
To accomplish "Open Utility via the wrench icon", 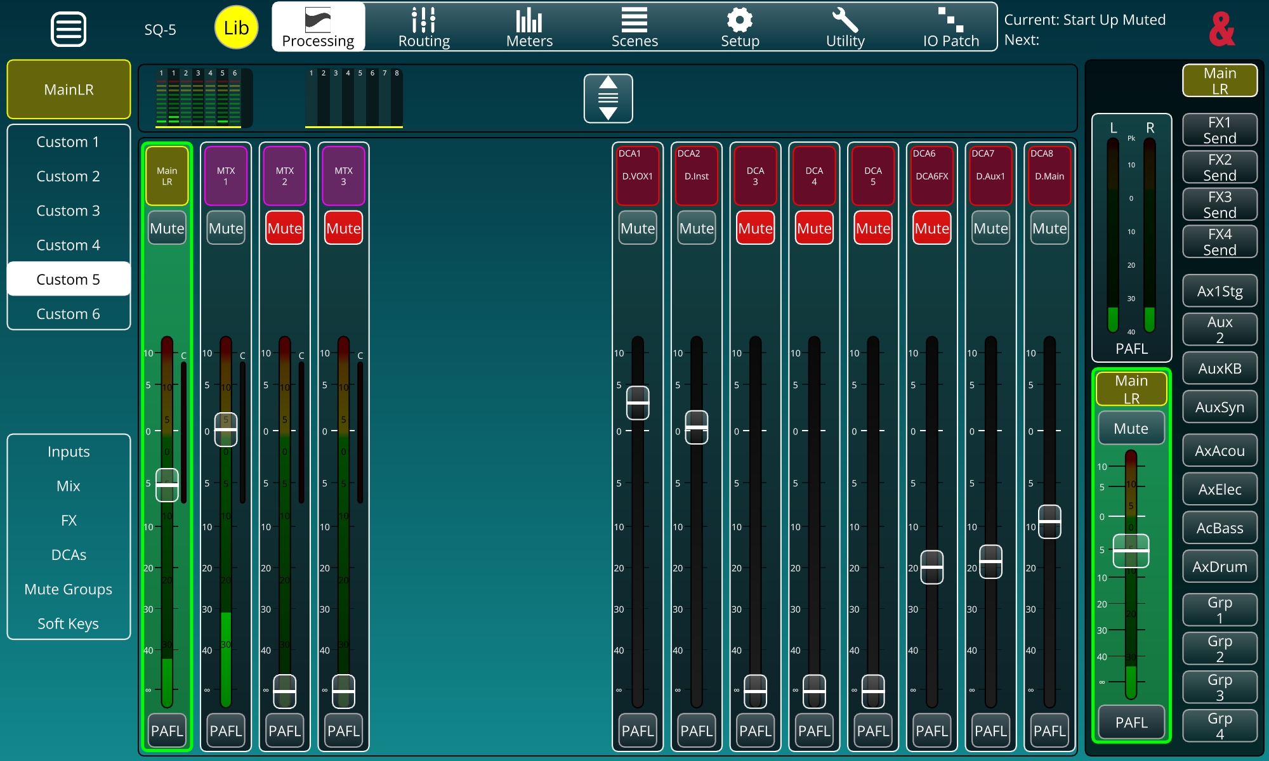I will click(x=845, y=21).
